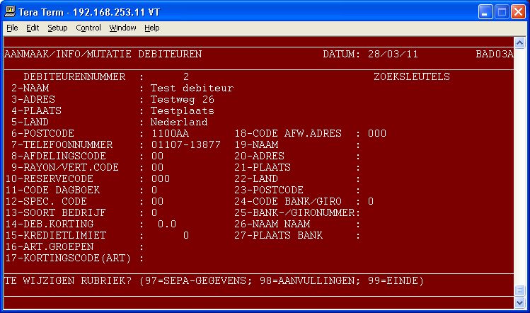Click the vertical scrollbar thumb
530x313 pixels.
click(x=521, y=291)
